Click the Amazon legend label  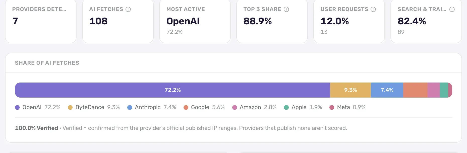point(250,107)
